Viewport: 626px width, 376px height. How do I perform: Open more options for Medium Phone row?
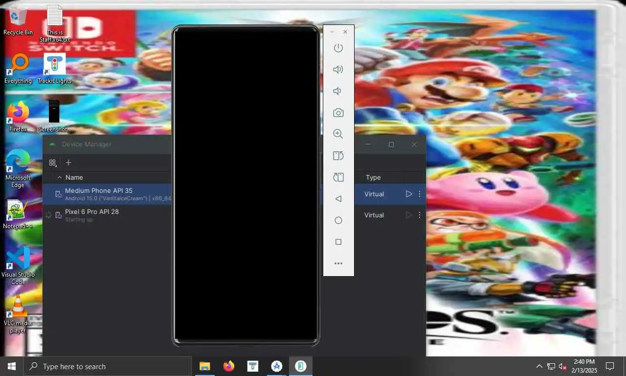coord(420,194)
